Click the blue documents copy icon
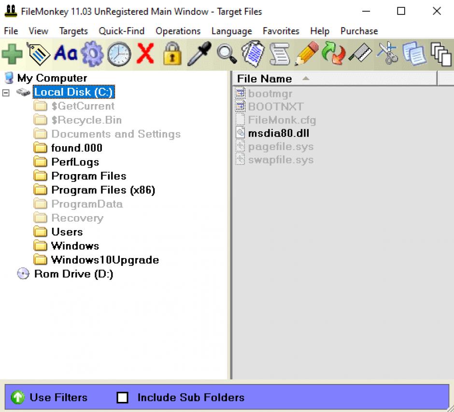Image resolution: width=454 pixels, height=412 pixels. coord(414,54)
